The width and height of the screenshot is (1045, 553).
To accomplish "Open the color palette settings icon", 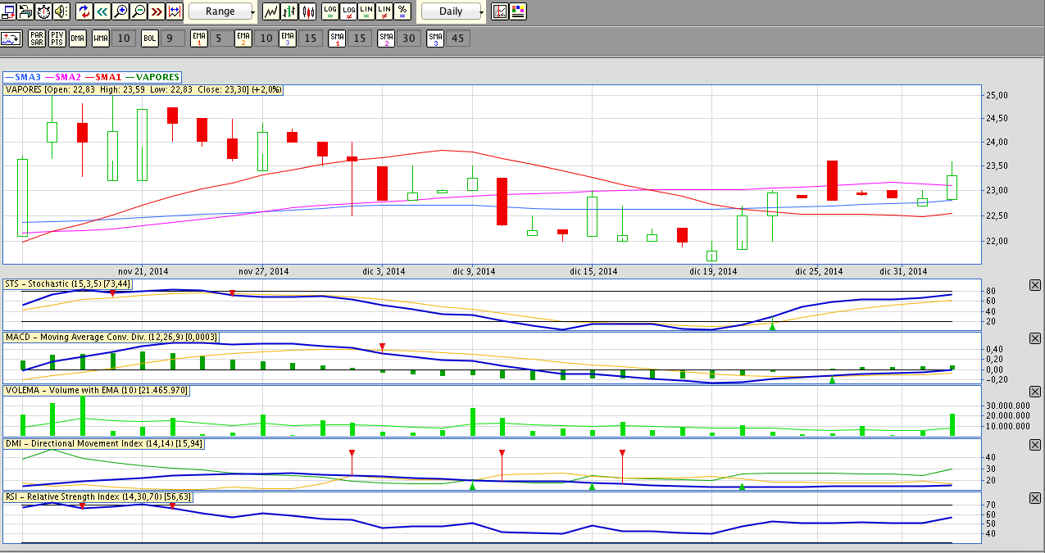I will (518, 11).
